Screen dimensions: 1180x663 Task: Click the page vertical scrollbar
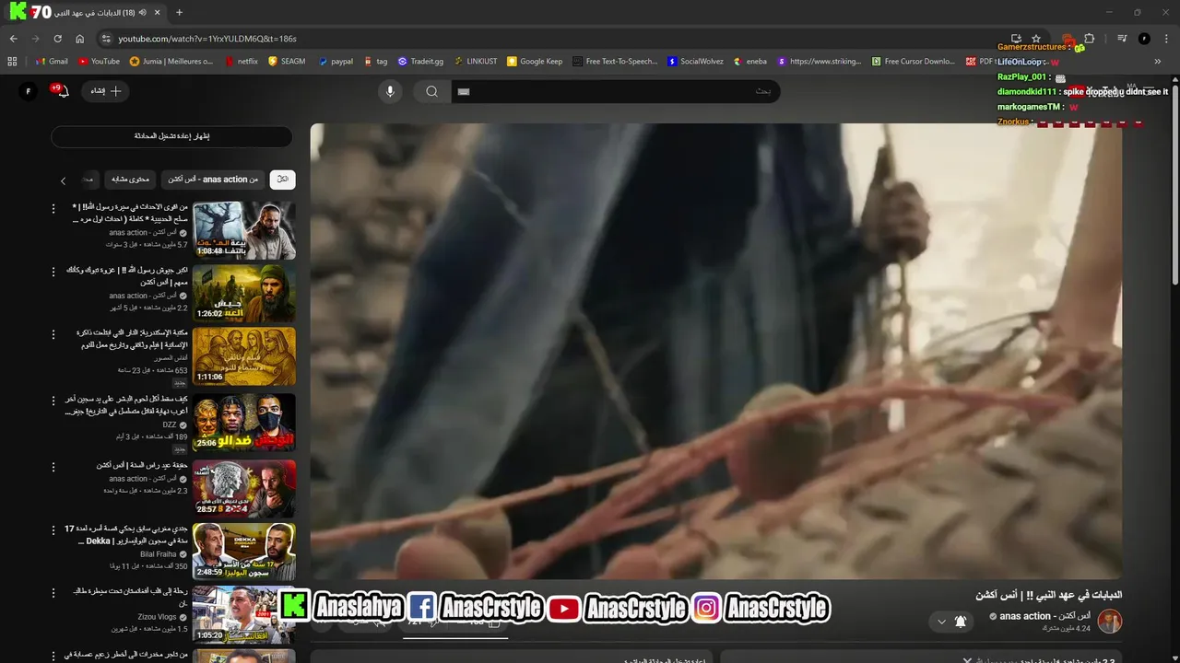click(1174, 184)
